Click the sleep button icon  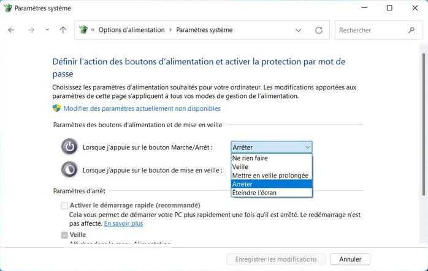point(70,169)
